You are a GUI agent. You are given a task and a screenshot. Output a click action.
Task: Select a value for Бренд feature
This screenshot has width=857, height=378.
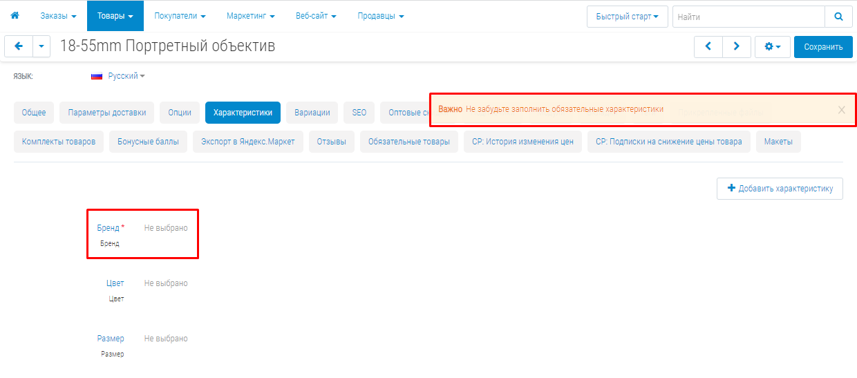coord(166,228)
